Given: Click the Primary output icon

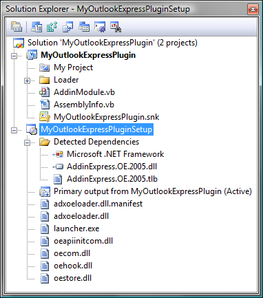Looking at the screenshot, I should [x=45, y=191].
